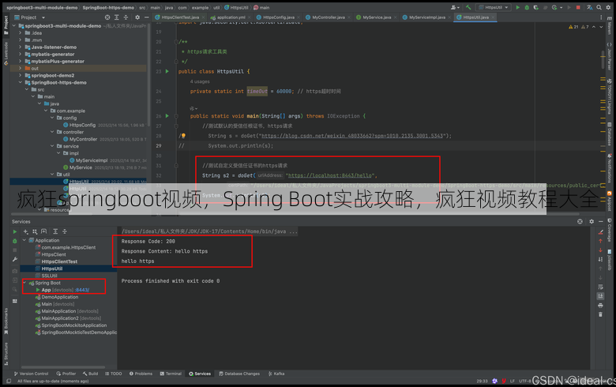Open the :8443/ port link of App
The height and width of the screenshot is (387, 616).
(x=82, y=290)
